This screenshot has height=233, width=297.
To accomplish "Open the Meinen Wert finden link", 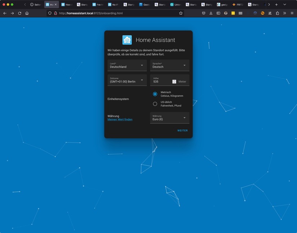I will point(120,119).
